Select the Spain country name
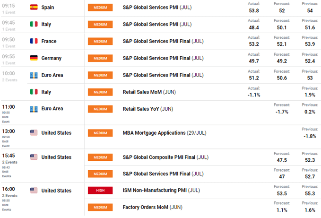The width and height of the screenshot is (321, 218). [x=48, y=8]
